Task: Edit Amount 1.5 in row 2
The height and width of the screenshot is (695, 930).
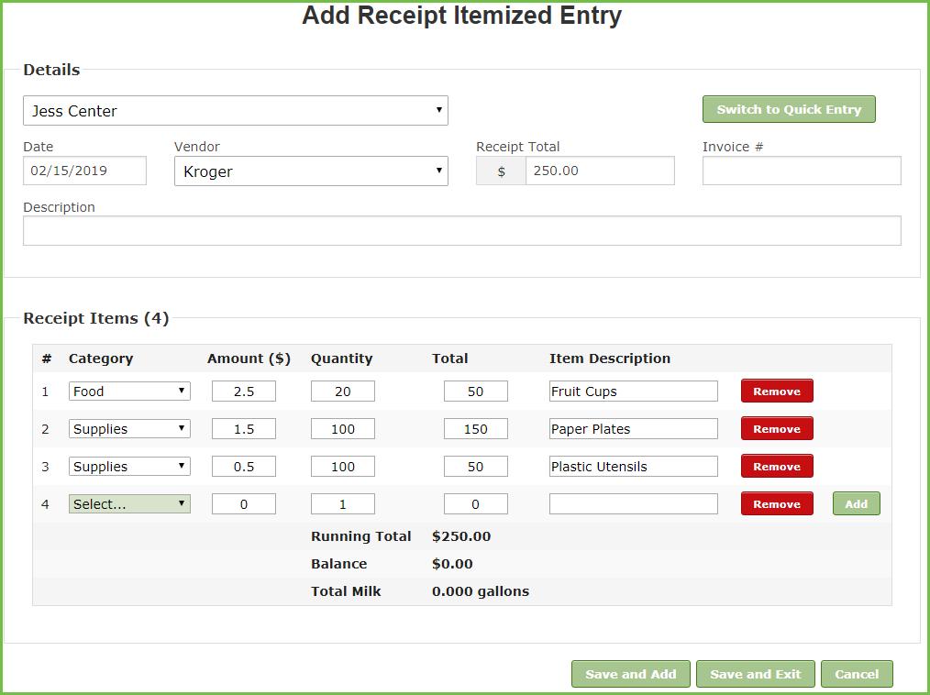Action: pyautogui.click(x=244, y=429)
